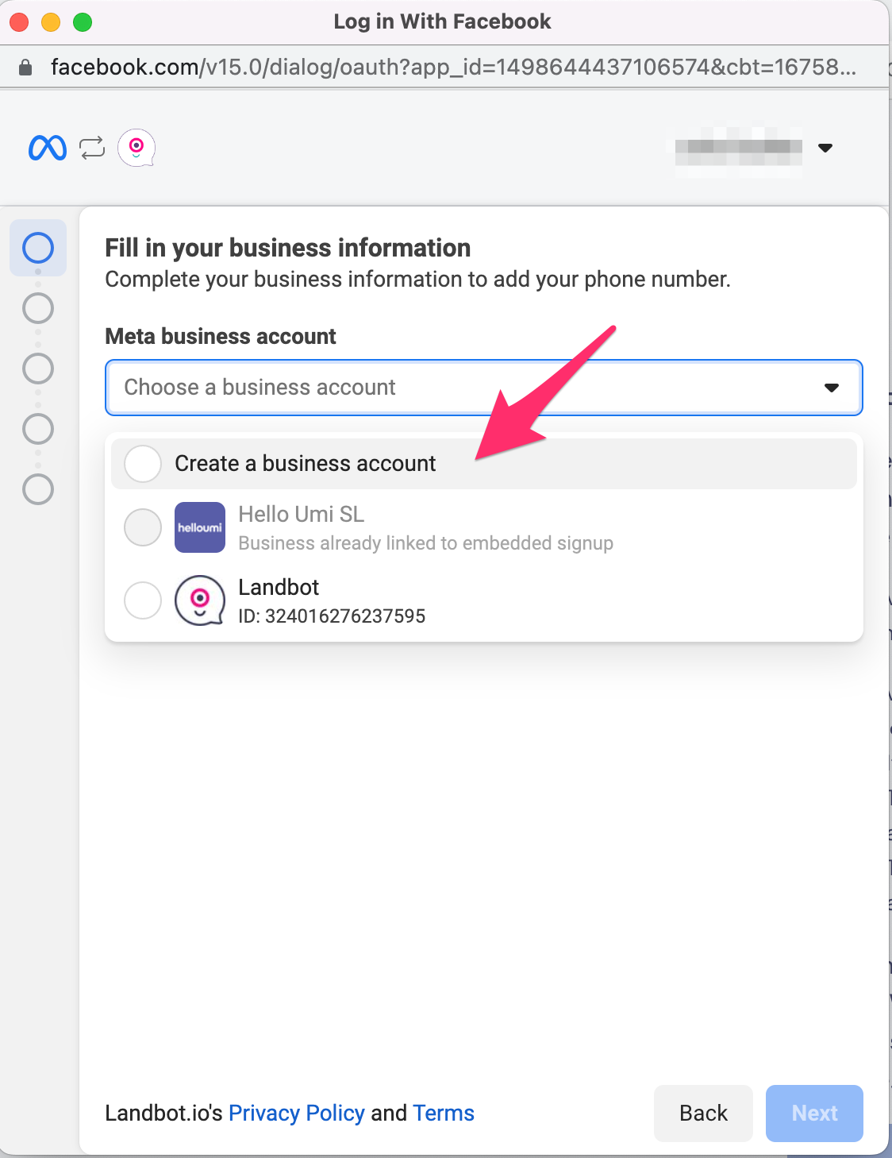Open the Choose a business account dropdown

click(x=484, y=388)
